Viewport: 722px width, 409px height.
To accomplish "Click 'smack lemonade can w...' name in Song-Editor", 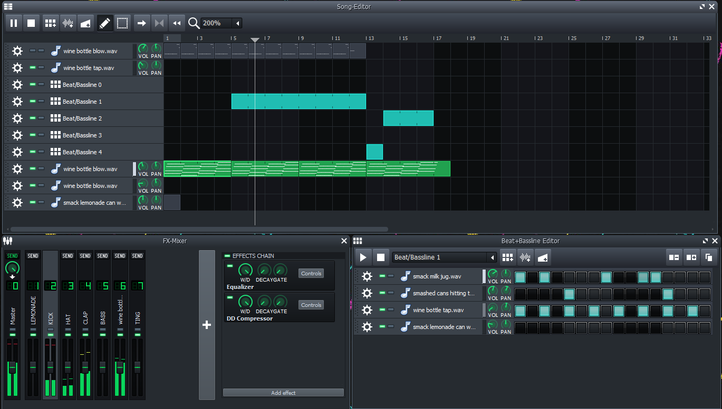I will (x=95, y=203).
